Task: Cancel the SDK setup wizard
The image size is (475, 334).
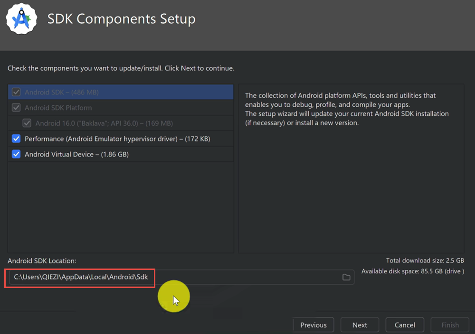Action: 405,325
